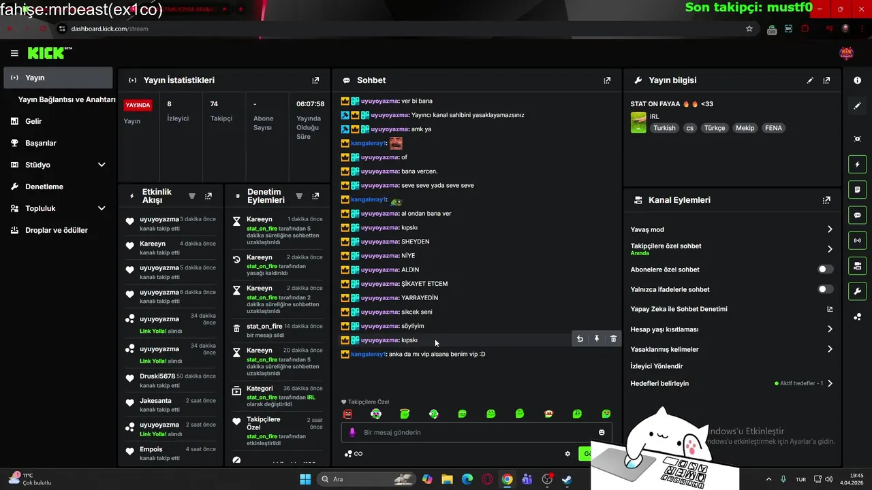Pin the hovered 'kıpskı' chat message
Viewport: 872px width, 490px height.
point(597,339)
